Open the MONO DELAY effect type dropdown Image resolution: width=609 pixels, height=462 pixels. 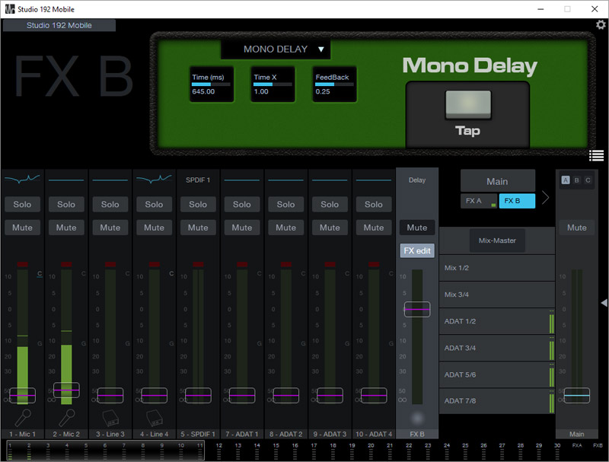[276, 49]
